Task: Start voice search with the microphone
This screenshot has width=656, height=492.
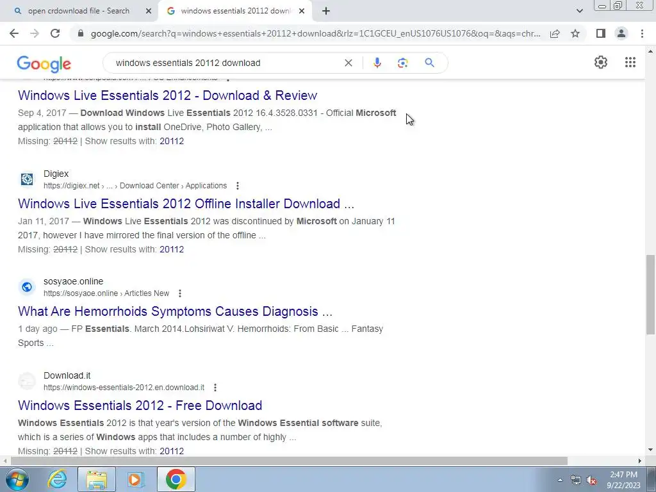Action: (377, 63)
